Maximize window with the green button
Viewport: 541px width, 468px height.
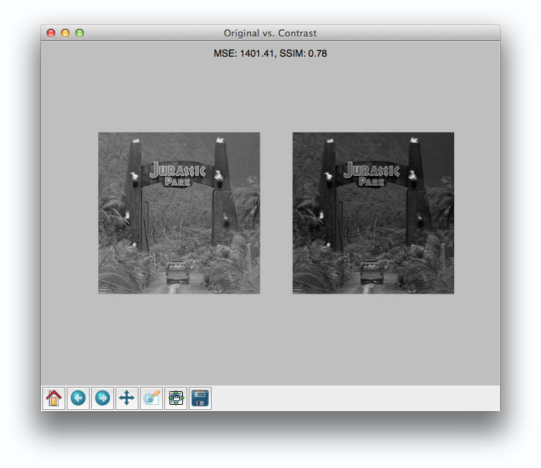point(80,33)
